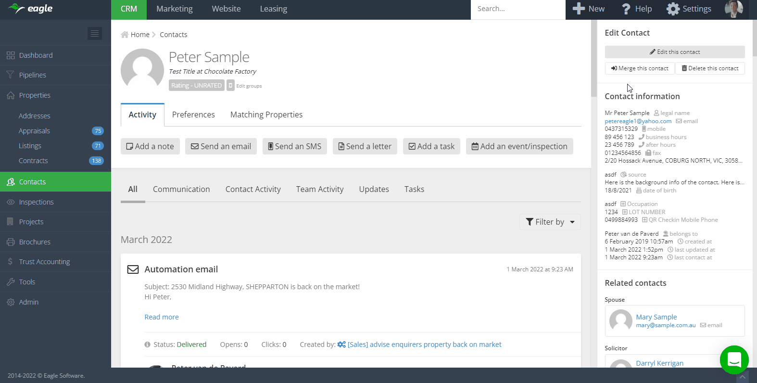
Task: Click the Eagle logo
Action: (31, 9)
